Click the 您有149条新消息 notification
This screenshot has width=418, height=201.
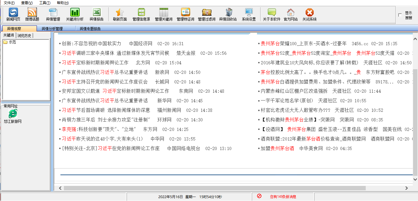[283, 197]
